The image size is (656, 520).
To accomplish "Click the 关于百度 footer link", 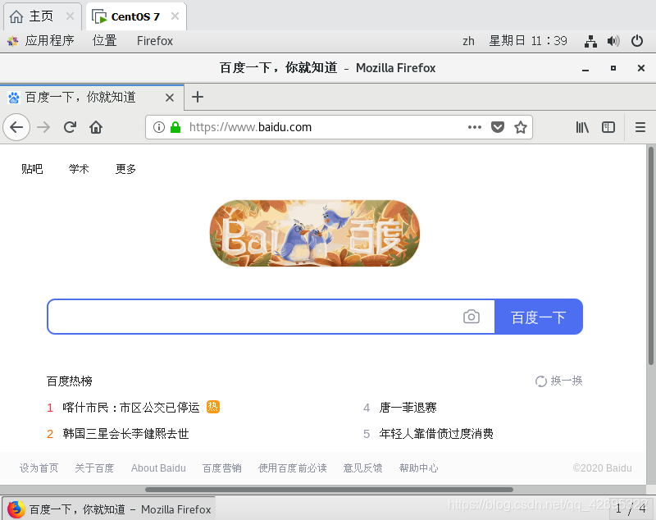I will [94, 468].
